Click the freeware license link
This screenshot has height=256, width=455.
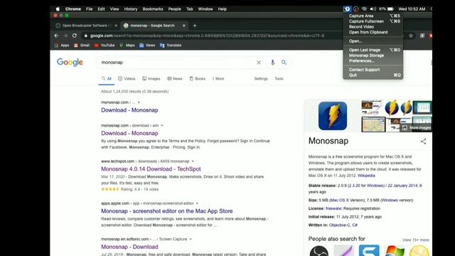coord(333,208)
